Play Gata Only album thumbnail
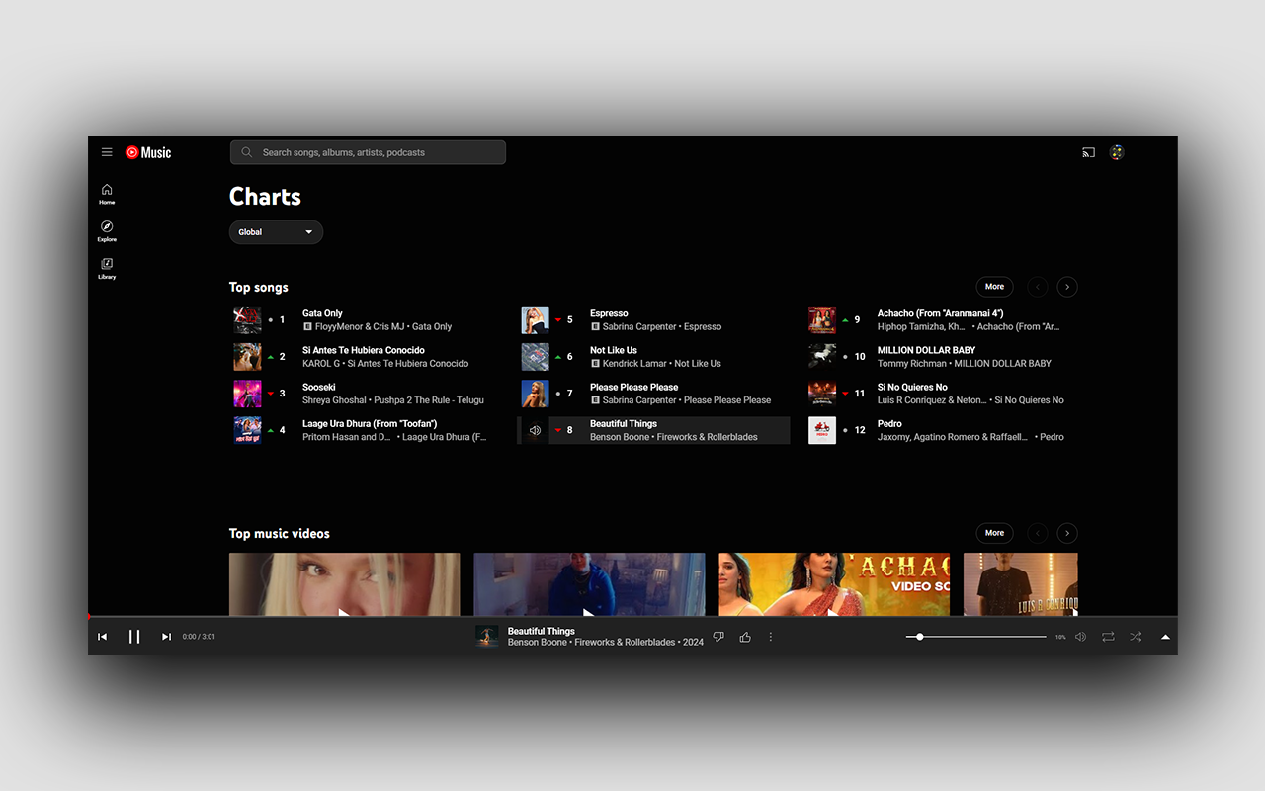 [247, 320]
